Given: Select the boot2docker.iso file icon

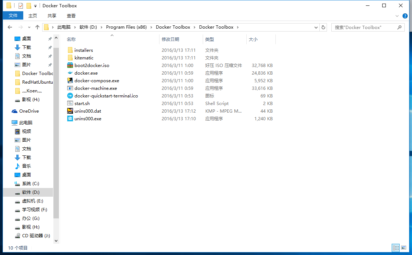Looking at the screenshot, I should pos(70,66).
